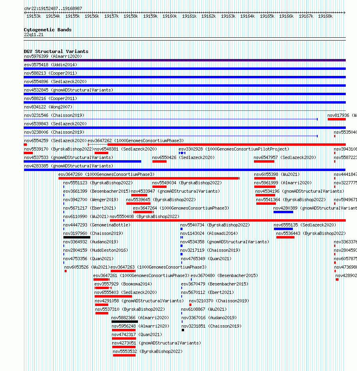Open nsv5549034 (ByrskaBishop2022) variant
This screenshot has width=357, height=371.
[187, 183]
